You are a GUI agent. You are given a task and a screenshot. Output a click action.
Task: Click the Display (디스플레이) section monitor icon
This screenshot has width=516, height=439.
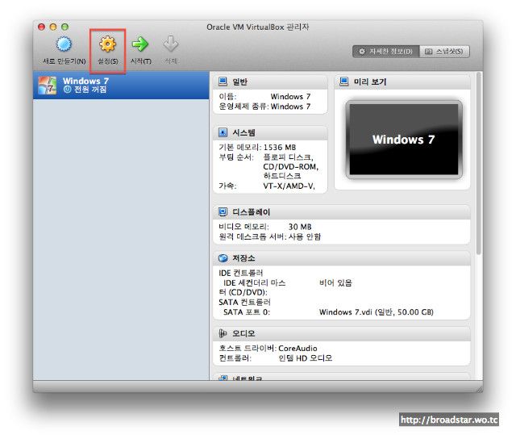[x=223, y=211]
